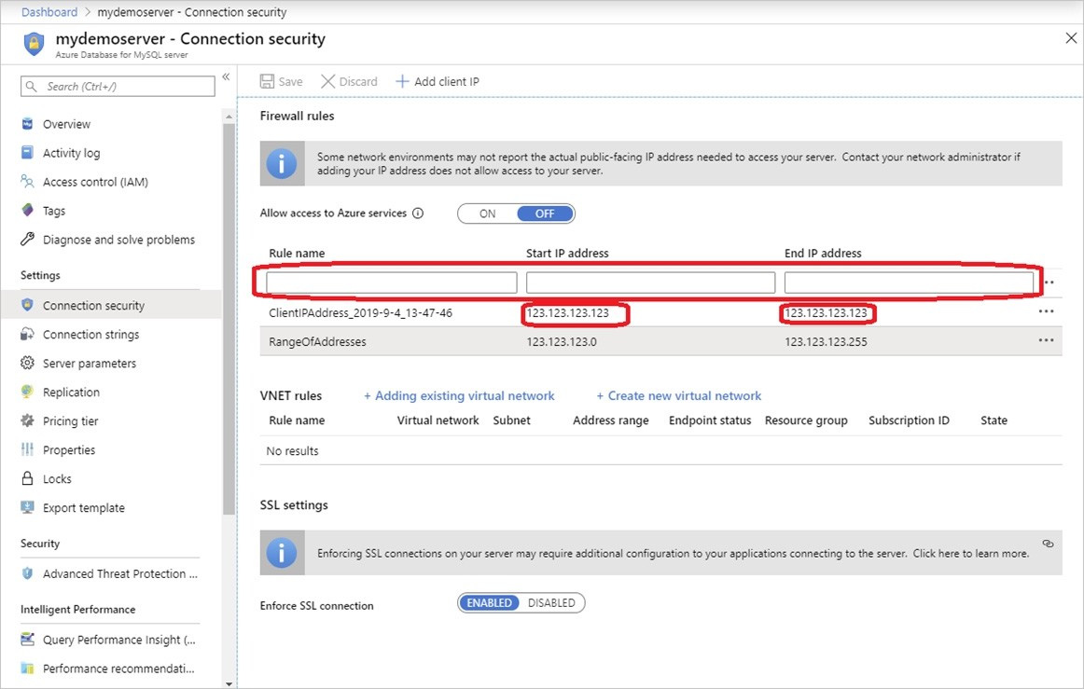Click the Overview icon in sidebar
1084x689 pixels.
pos(28,124)
